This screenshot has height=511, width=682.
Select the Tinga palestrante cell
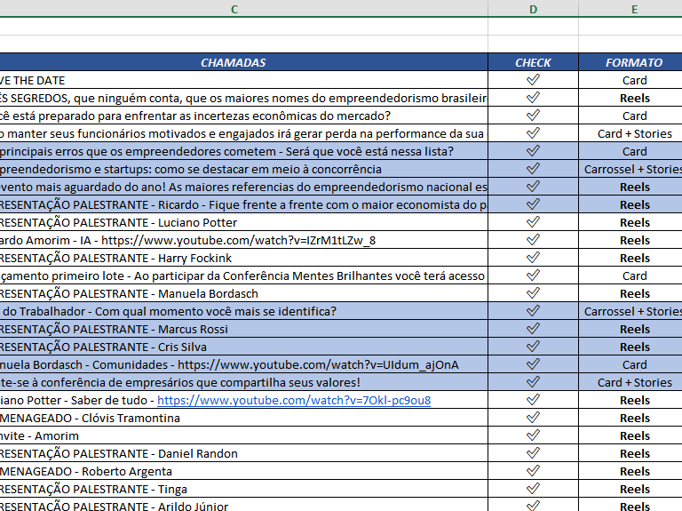coord(243,489)
